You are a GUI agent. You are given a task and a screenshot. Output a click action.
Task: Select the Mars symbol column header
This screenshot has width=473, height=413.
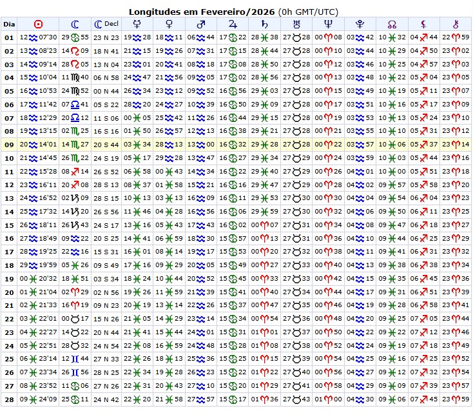[200, 25]
